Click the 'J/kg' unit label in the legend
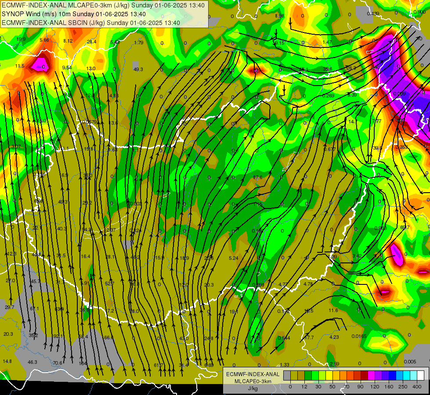 tap(253, 388)
